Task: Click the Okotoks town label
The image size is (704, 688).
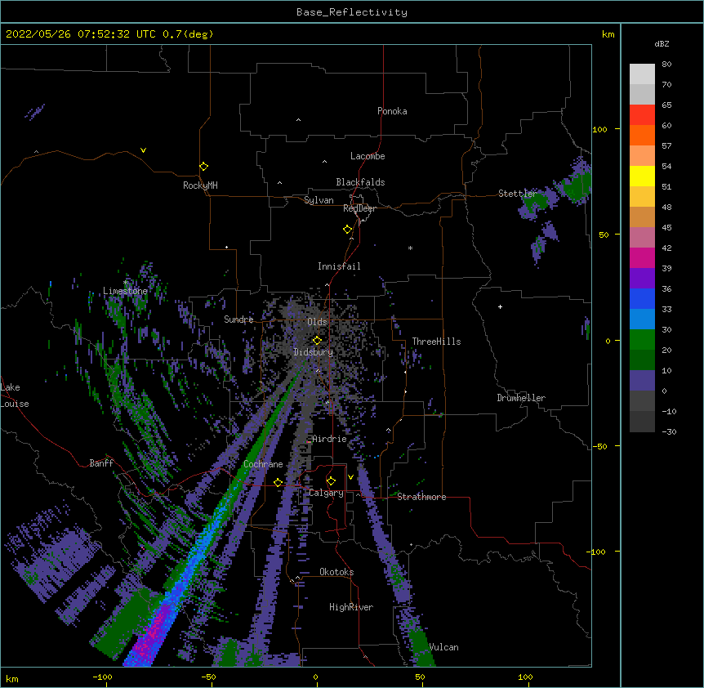Action: click(336, 572)
